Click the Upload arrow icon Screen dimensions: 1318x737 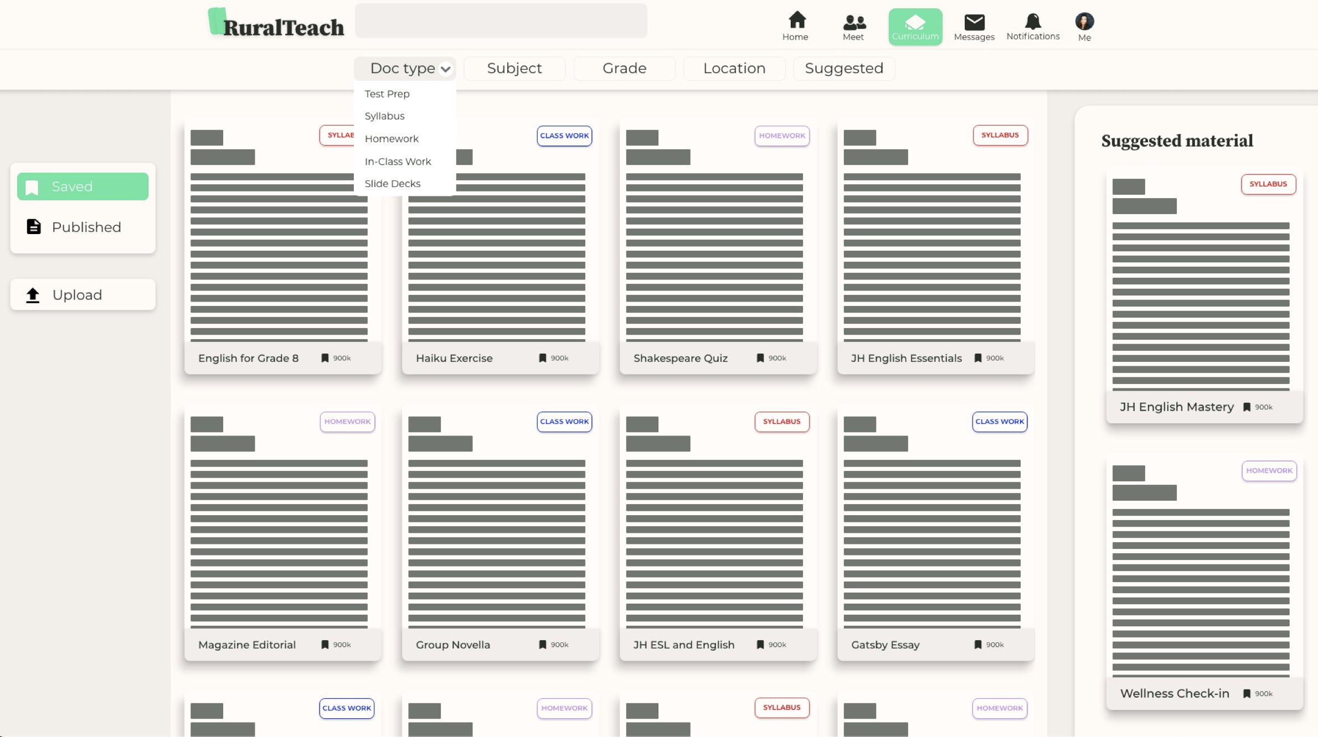click(33, 295)
